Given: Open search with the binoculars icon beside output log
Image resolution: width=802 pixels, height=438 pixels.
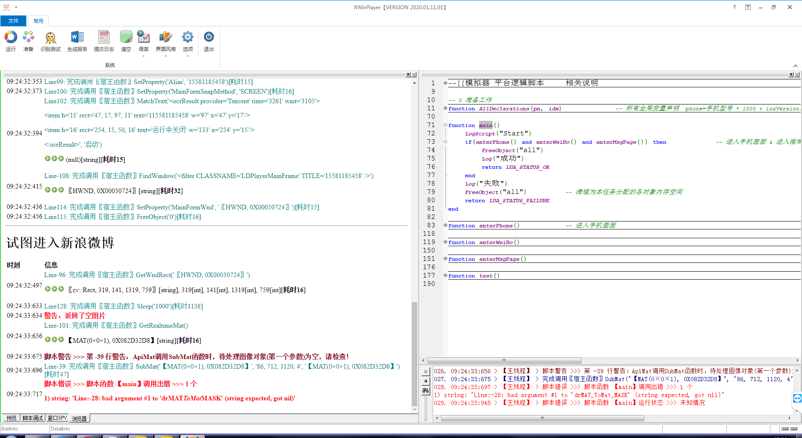Looking at the screenshot, I should tap(426, 390).
